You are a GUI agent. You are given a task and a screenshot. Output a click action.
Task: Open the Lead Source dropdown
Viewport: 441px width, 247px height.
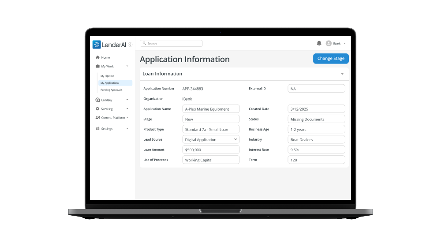[211, 139]
